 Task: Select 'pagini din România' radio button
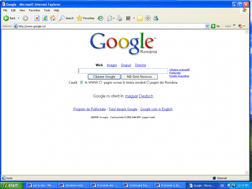pyautogui.click(x=148, y=82)
